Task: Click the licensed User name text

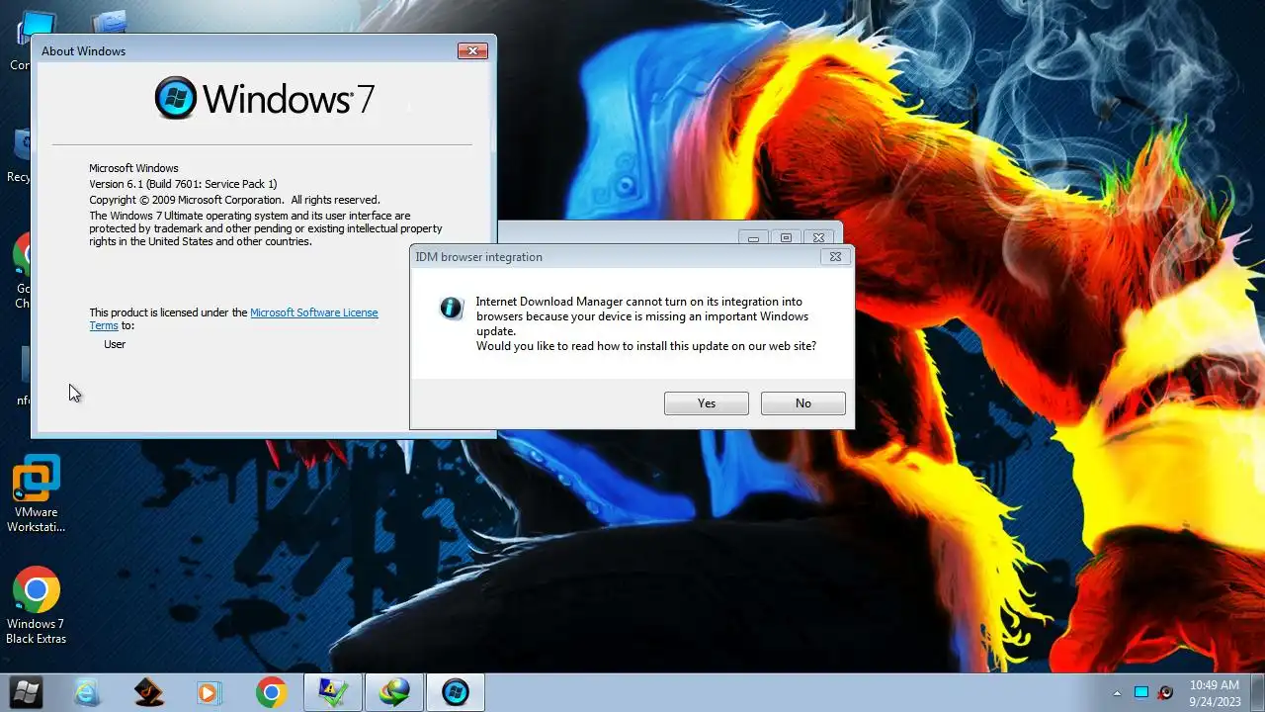Action: pos(115,344)
